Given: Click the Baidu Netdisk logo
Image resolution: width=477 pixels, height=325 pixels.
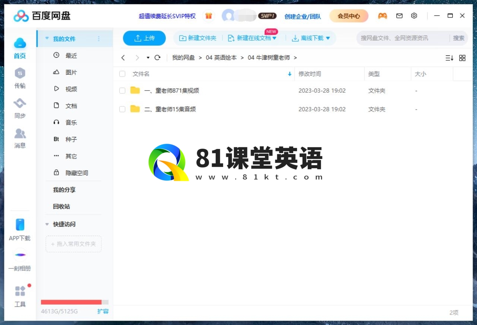Looking at the screenshot, I should click(x=42, y=16).
